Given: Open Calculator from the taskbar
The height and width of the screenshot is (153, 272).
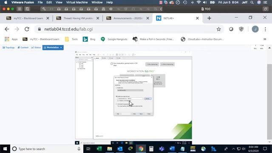Looking at the screenshot, I should coord(151,149).
